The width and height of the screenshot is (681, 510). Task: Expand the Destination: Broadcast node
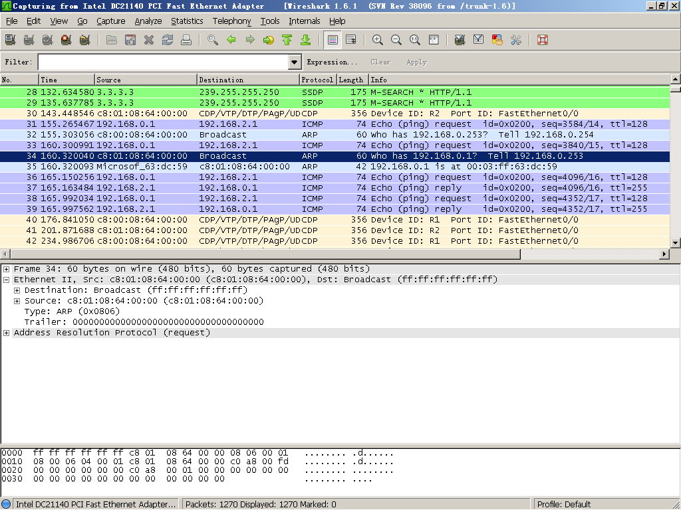click(17, 290)
